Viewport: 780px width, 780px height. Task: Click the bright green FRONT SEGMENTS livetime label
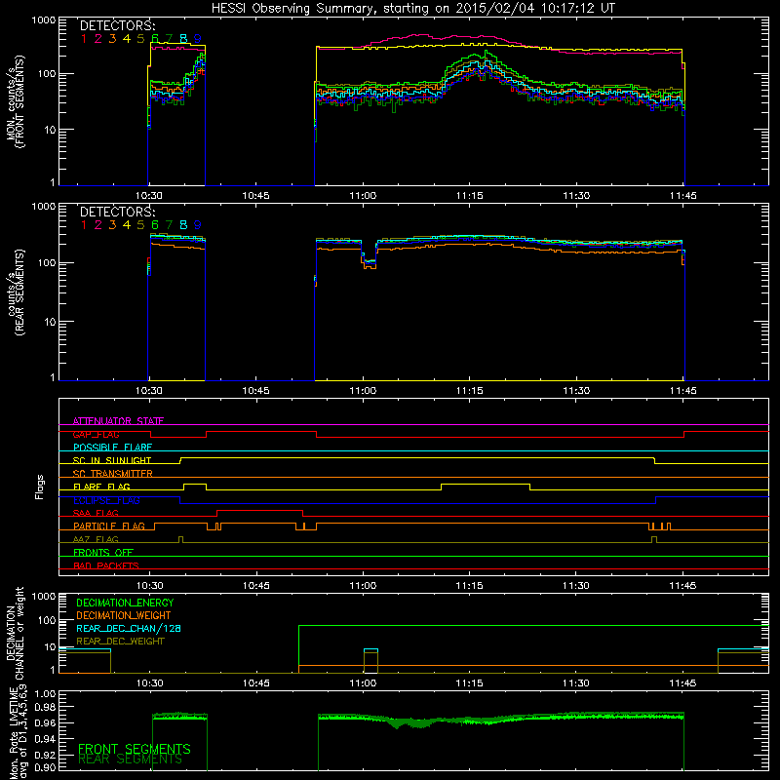pos(135,749)
